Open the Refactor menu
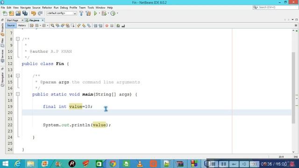The height and width of the screenshot is (168, 299). [x=47, y=7]
